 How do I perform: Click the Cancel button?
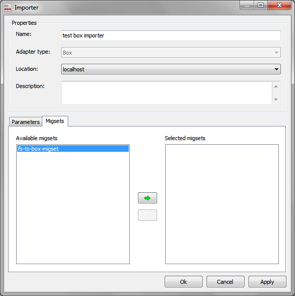[x=225, y=282]
